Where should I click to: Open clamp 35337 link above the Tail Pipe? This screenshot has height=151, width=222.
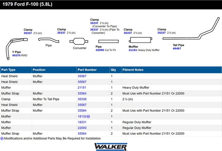coord(161,33)
